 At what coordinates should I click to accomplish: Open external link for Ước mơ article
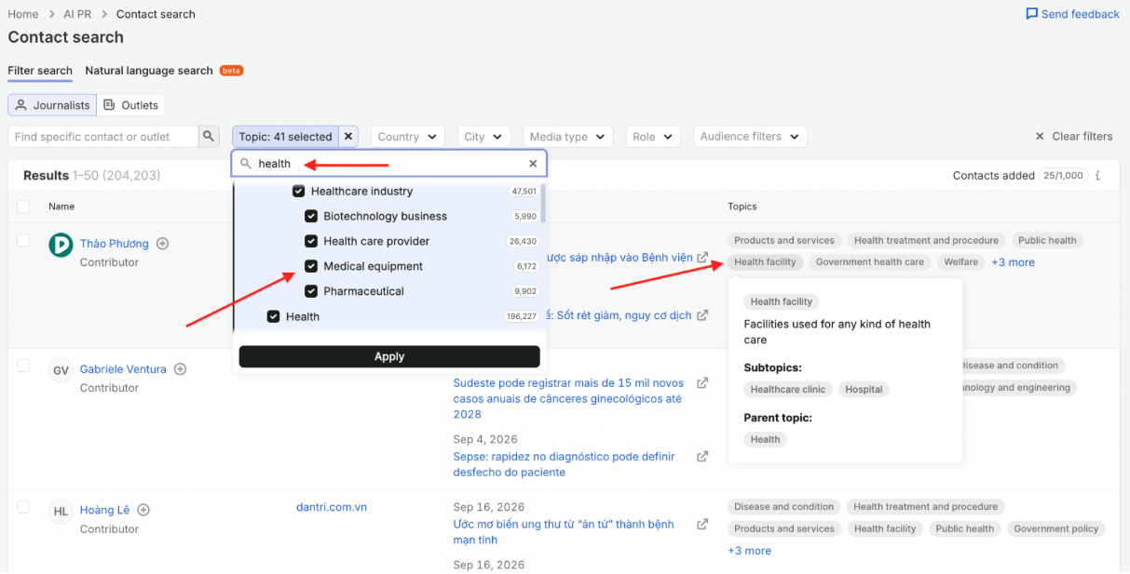tap(702, 524)
